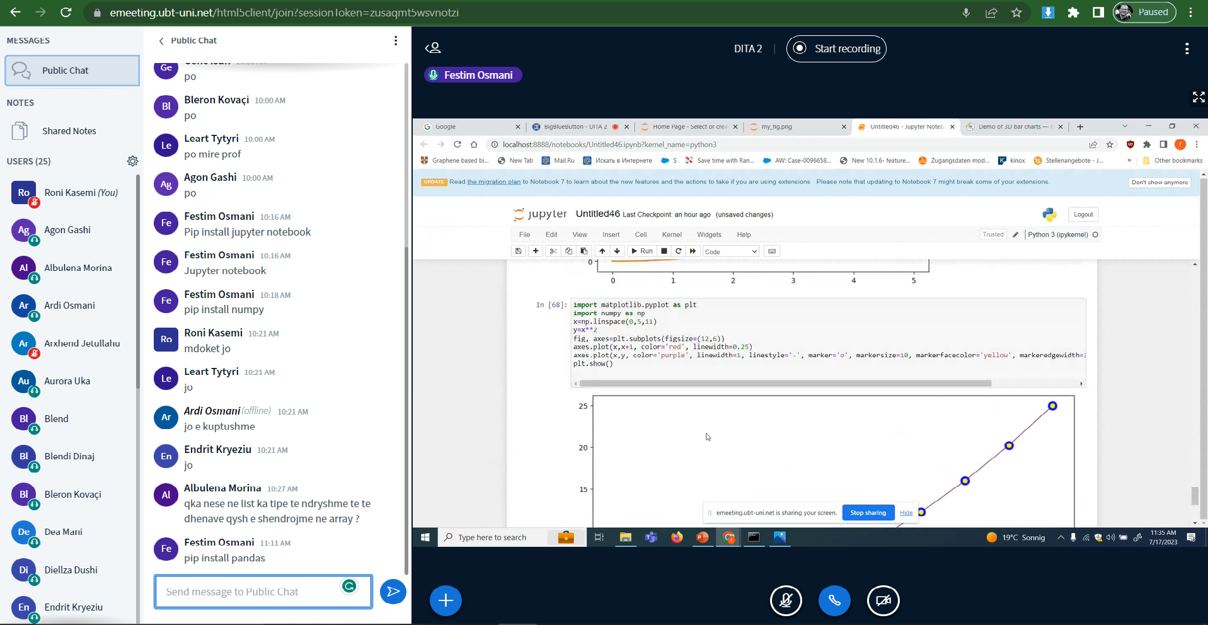The width and height of the screenshot is (1208, 625).
Task: Open Agon Gashi's user menu
Action: click(67, 230)
